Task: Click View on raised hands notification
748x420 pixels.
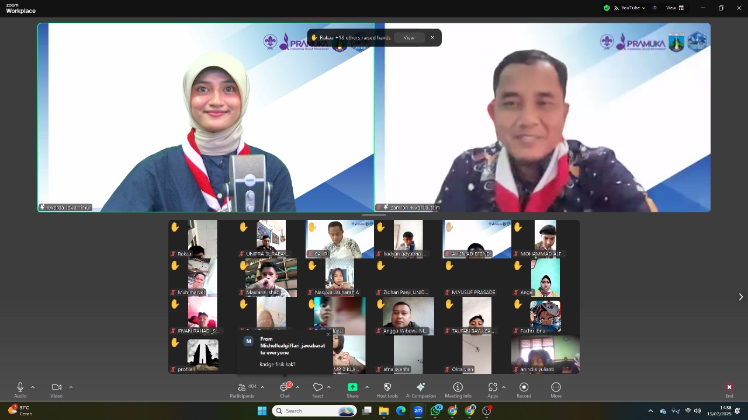Action: pos(409,38)
